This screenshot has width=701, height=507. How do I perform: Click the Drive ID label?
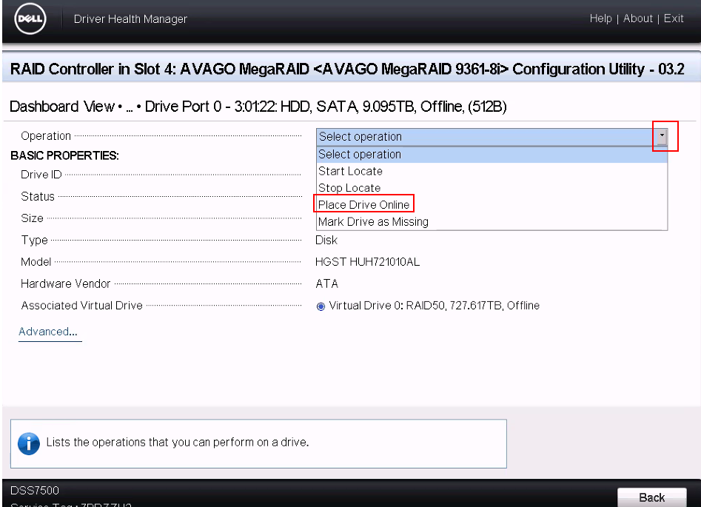point(41,175)
